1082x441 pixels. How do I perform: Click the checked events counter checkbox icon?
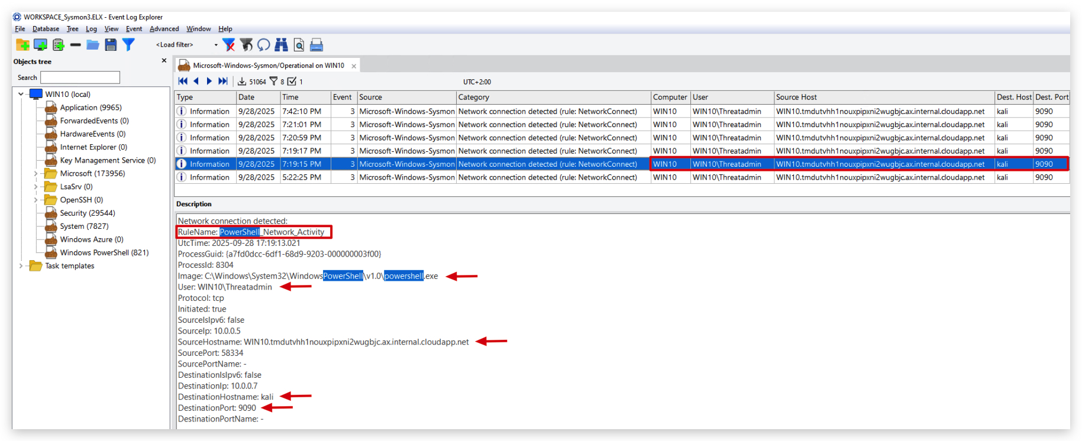[x=292, y=82]
